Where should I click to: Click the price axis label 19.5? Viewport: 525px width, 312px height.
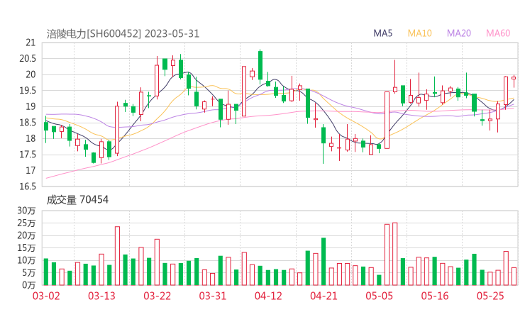pyautogui.click(x=28, y=91)
